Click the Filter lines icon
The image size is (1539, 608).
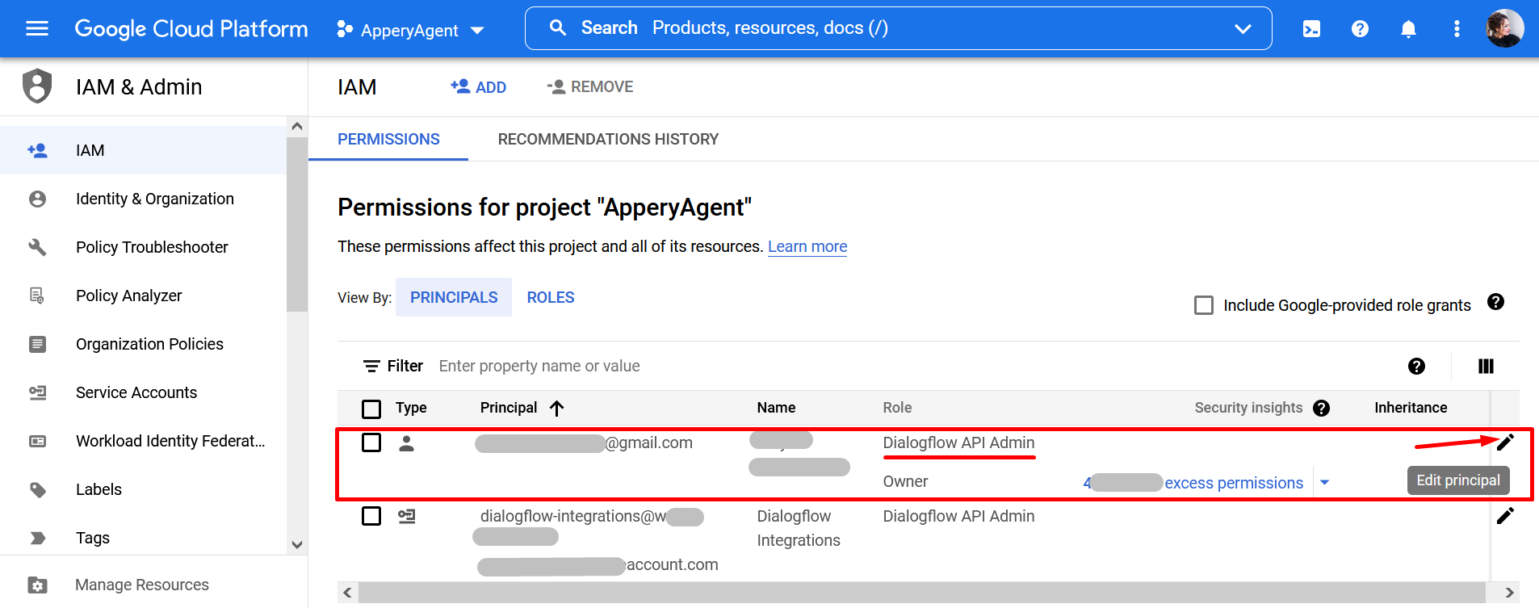click(371, 367)
